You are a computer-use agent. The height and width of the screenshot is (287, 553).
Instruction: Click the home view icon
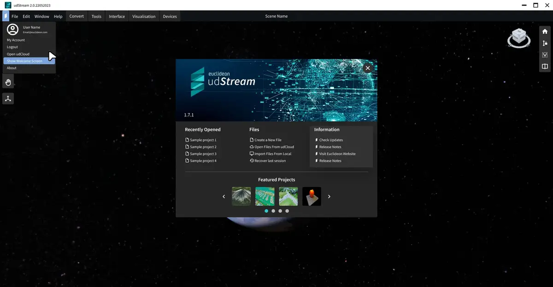(545, 32)
